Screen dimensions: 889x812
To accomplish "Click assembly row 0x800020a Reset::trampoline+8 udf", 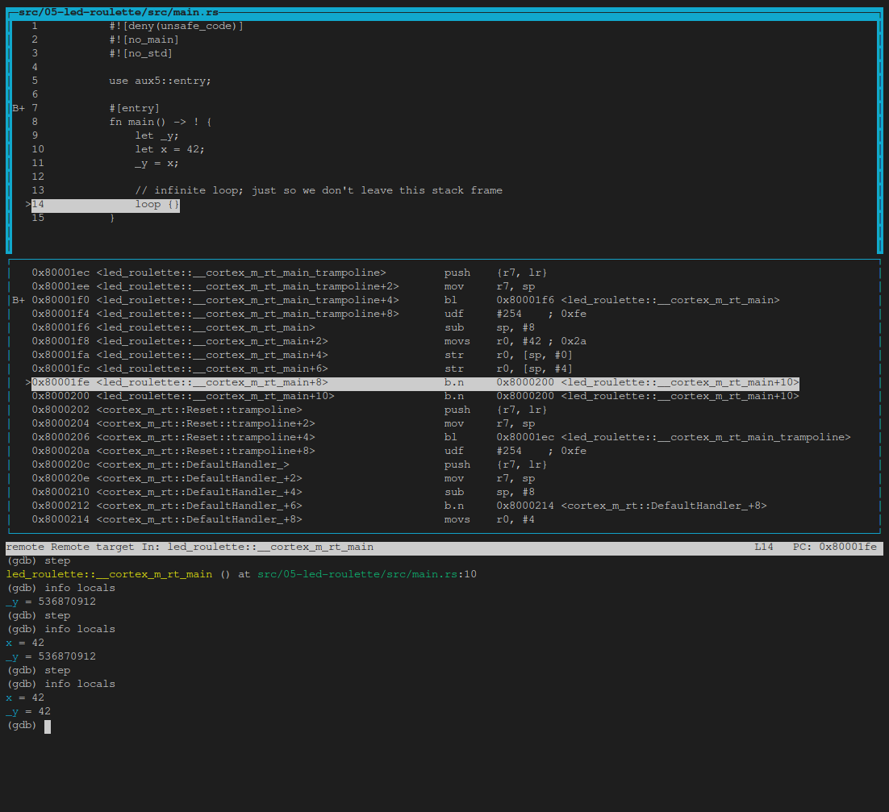I will (x=309, y=451).
